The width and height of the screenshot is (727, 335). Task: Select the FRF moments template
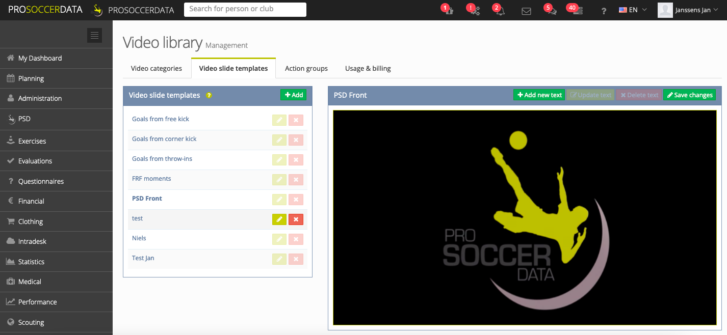[151, 179]
